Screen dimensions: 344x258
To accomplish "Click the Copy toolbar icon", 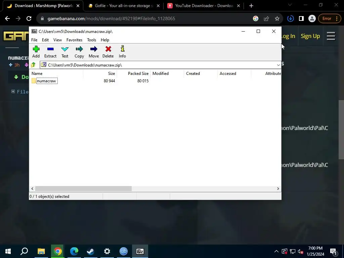I will pos(79,52).
